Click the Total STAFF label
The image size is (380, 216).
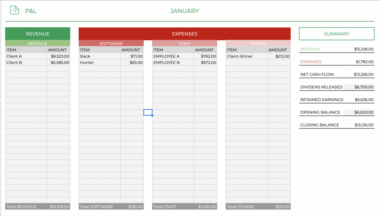(x=164, y=207)
